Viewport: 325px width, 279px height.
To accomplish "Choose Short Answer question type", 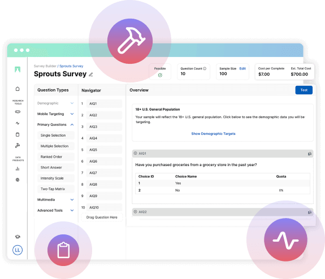I will coord(56,168).
